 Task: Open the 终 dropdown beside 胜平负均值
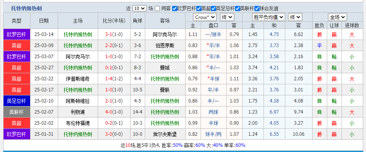coord(295,17)
